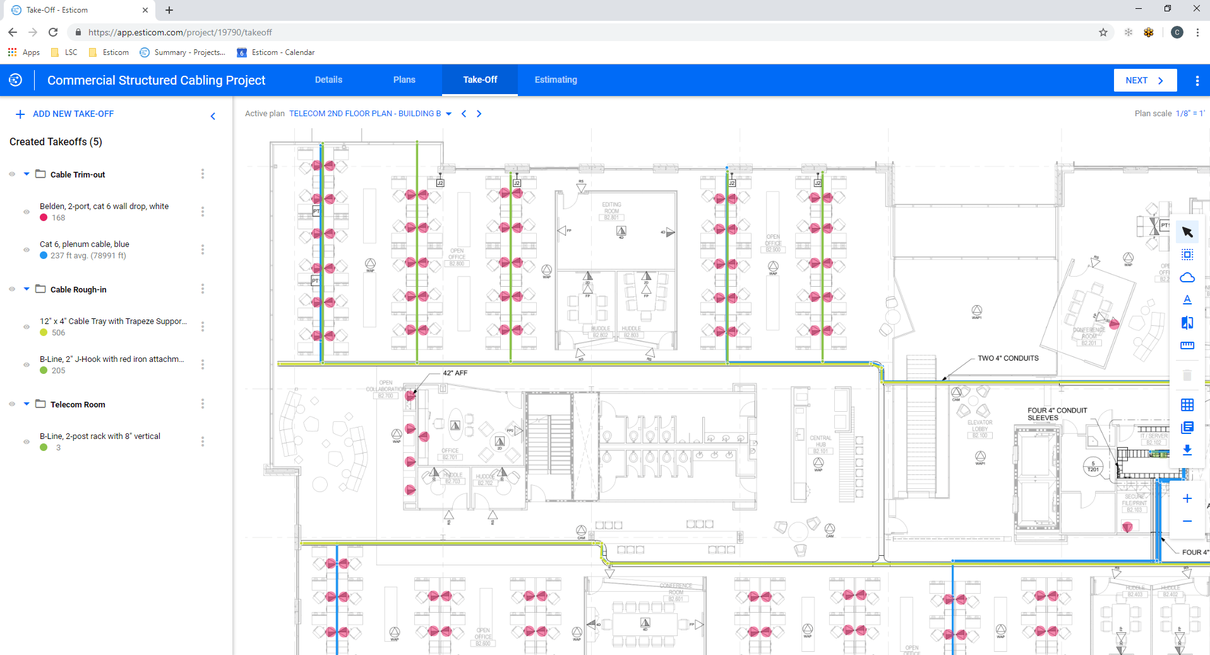Toggle visibility of the Cat 6 plenum cable takeoff
The width and height of the screenshot is (1210, 655).
26,249
